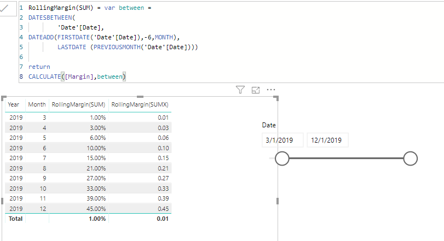Click right handle of Date slider
444x241 pixels.
coord(410,158)
